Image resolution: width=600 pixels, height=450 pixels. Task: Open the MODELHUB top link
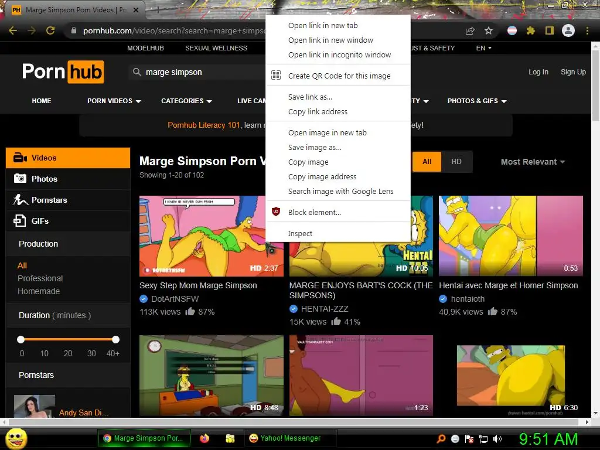point(145,48)
